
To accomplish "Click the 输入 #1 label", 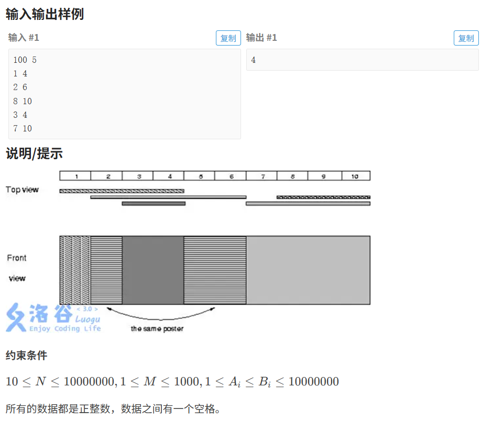I will (24, 38).
